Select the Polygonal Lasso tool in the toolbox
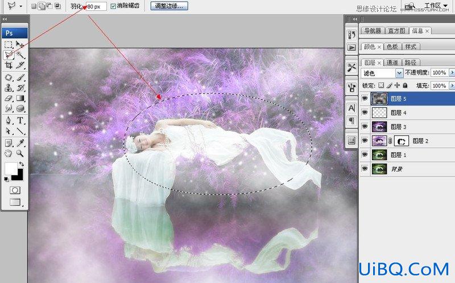 coord(9,55)
